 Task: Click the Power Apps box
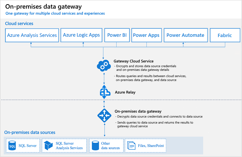point(146,35)
